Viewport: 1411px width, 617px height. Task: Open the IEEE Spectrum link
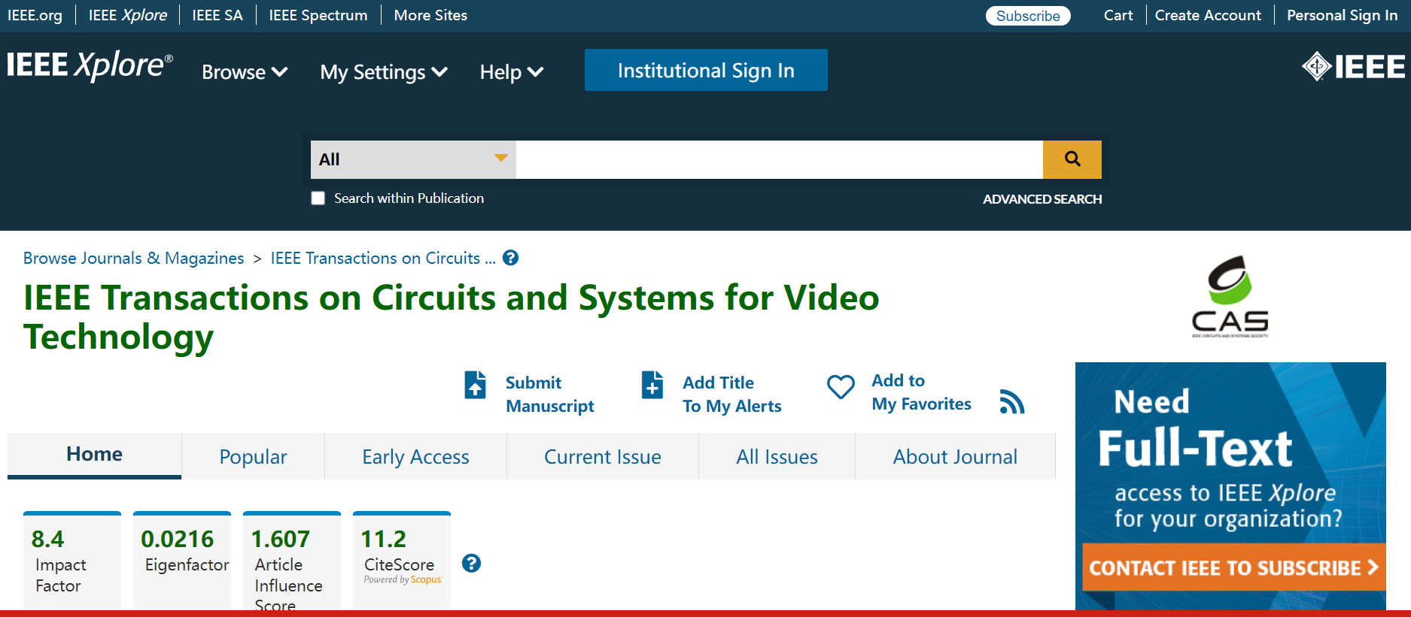318,15
